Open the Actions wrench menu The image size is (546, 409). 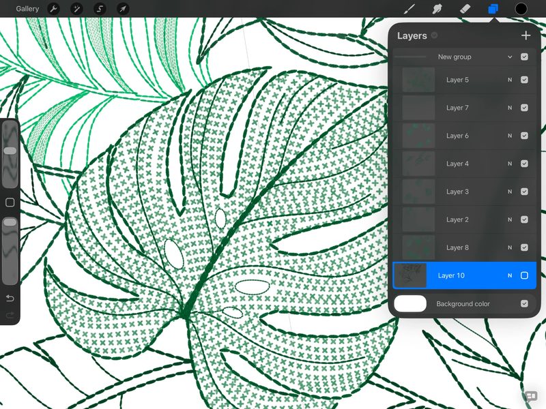pyautogui.click(x=53, y=9)
